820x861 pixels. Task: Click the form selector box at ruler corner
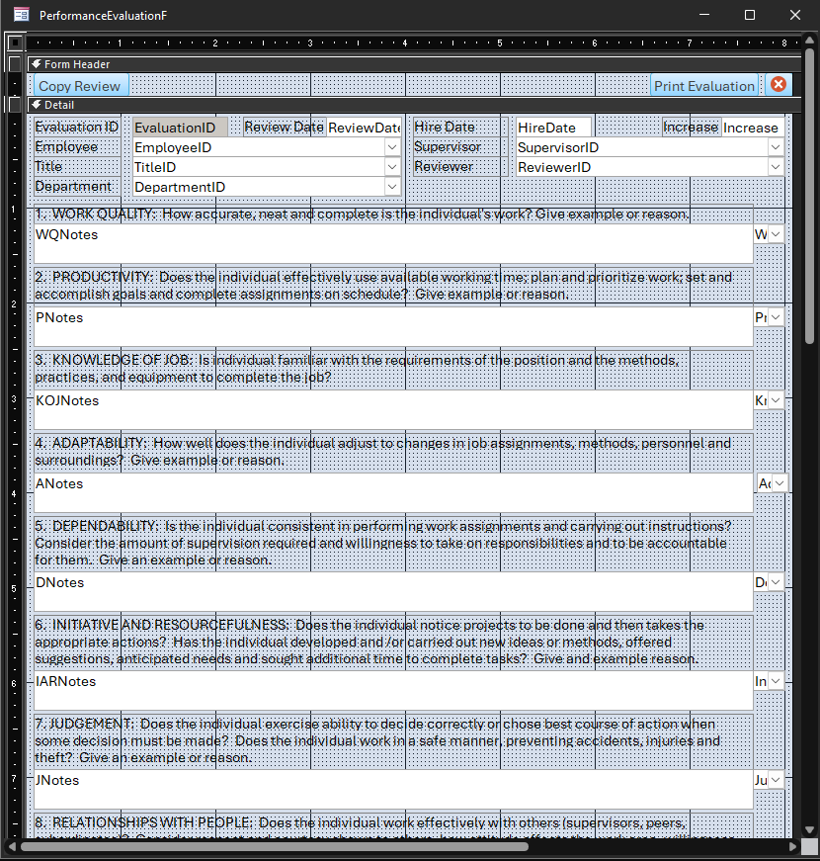[x=15, y=43]
